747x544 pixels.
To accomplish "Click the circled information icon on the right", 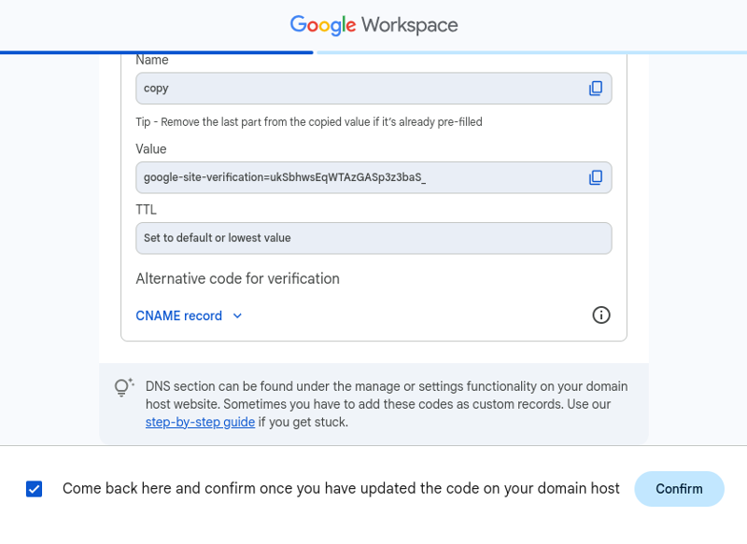I will pos(601,315).
